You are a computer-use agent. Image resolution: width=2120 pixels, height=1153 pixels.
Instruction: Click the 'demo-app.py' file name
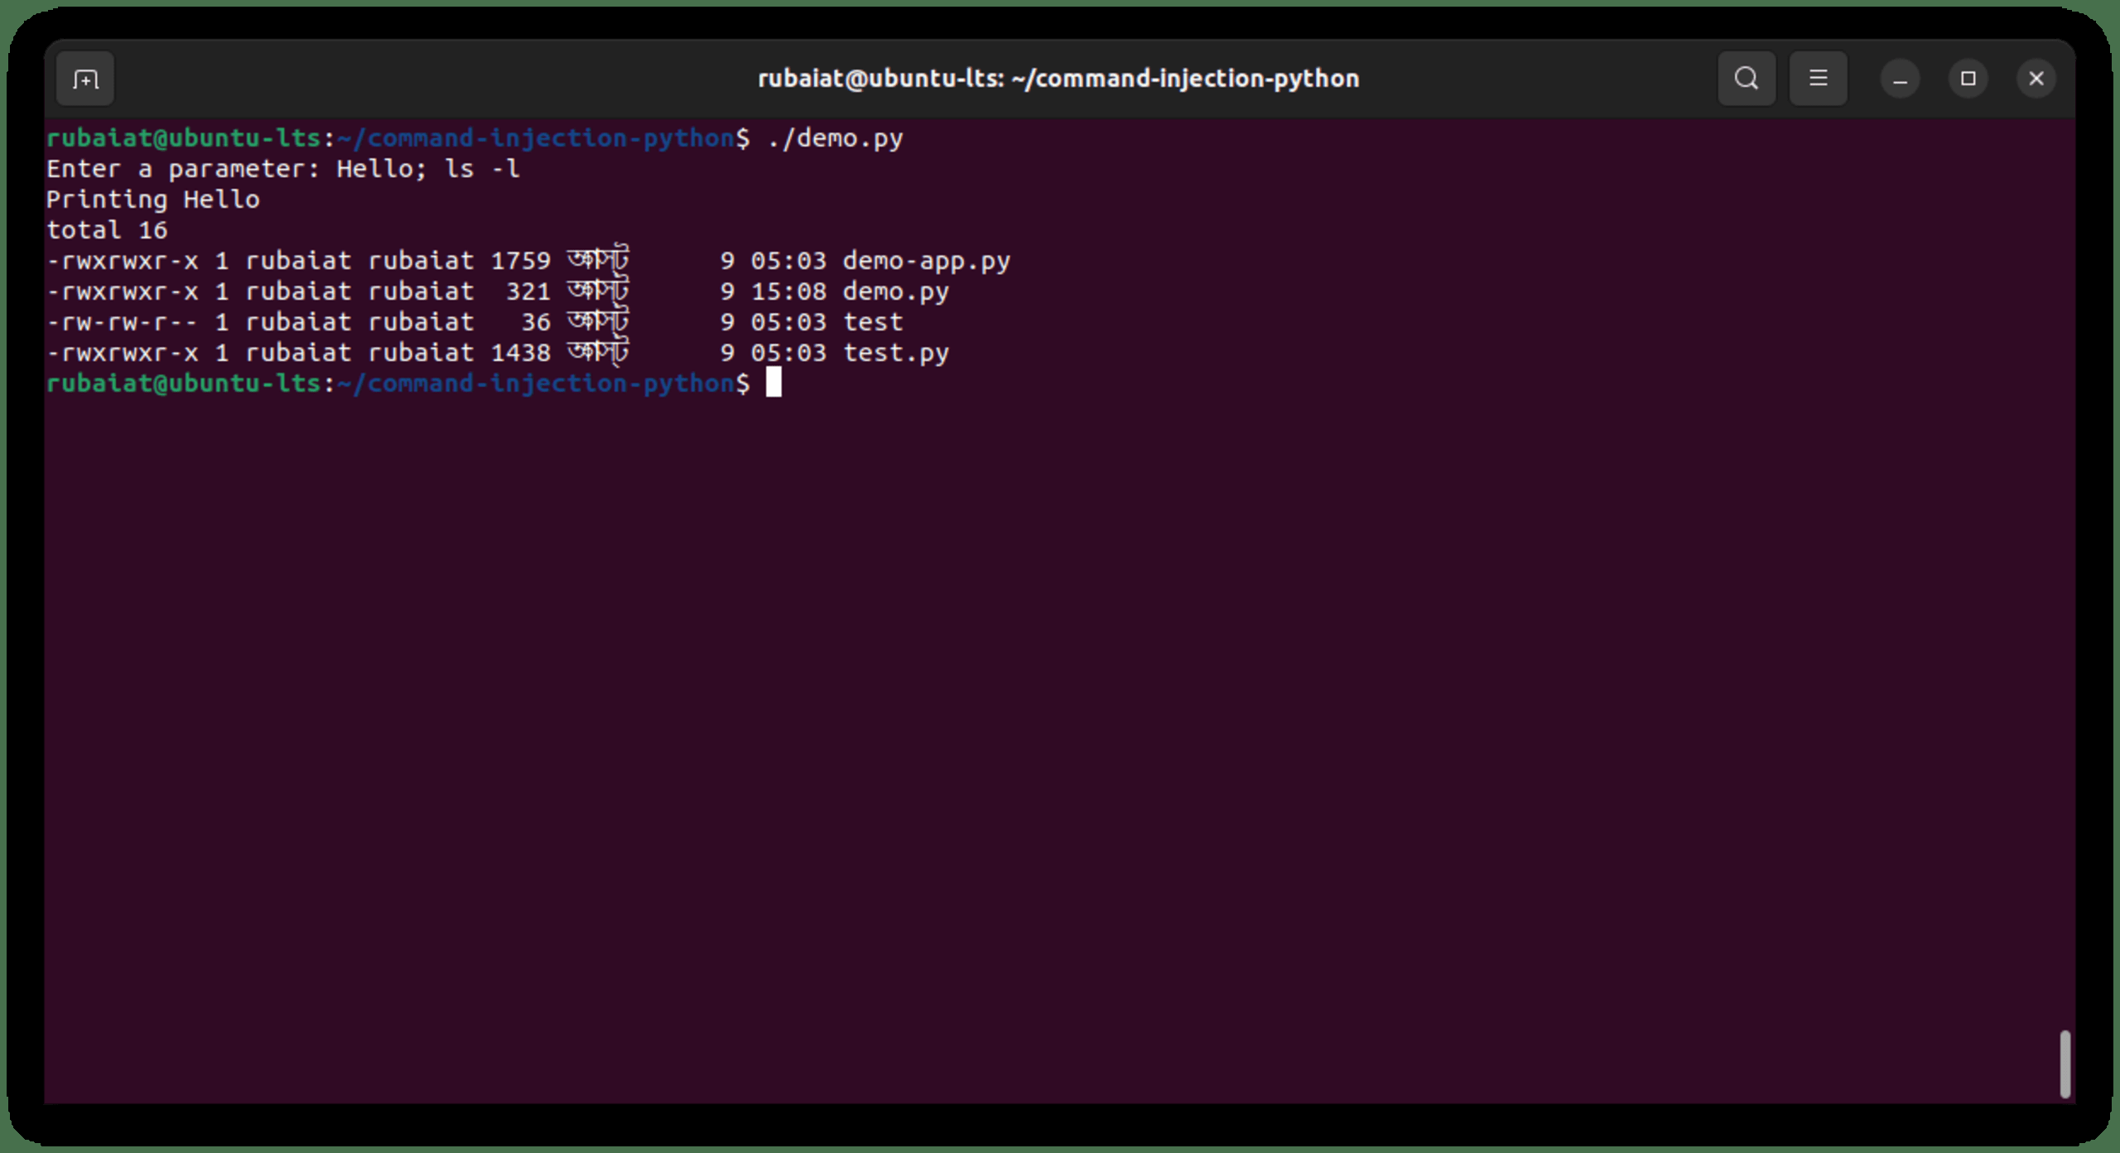927,262
